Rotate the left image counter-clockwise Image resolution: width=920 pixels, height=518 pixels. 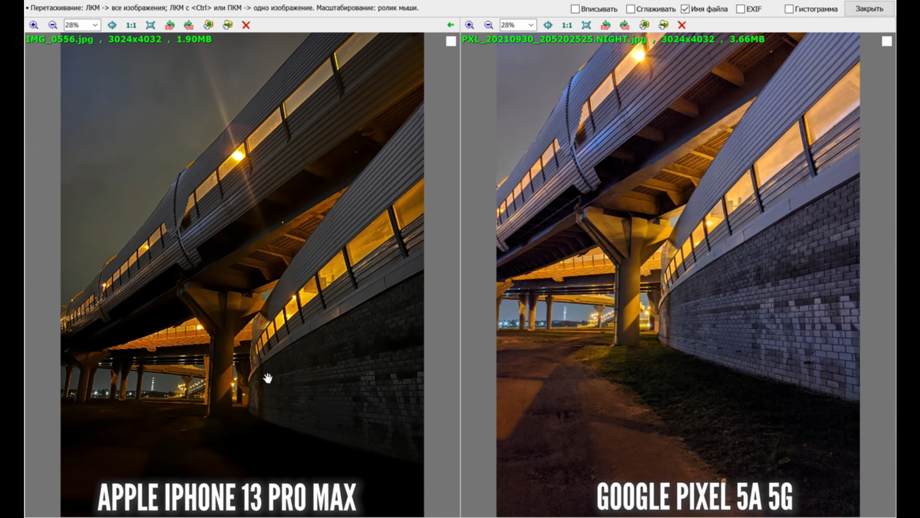pos(170,25)
